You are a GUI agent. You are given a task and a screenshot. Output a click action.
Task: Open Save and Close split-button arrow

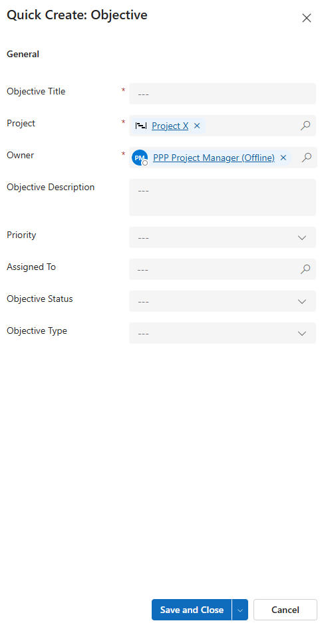click(x=240, y=610)
